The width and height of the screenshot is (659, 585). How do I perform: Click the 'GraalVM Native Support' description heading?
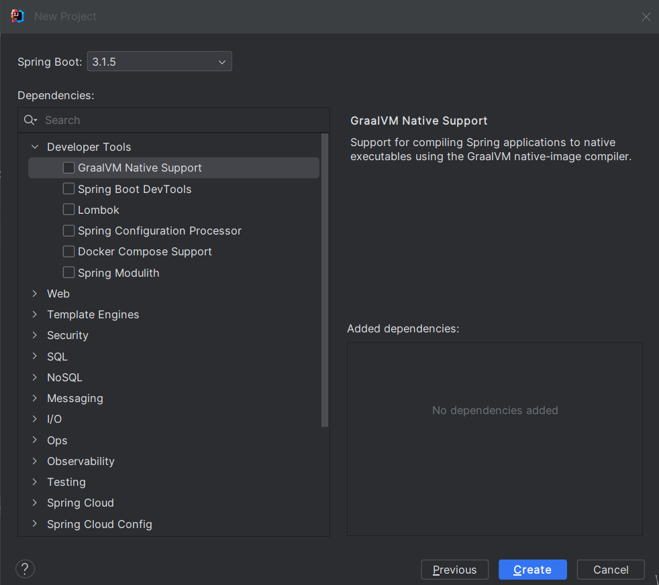coord(419,121)
